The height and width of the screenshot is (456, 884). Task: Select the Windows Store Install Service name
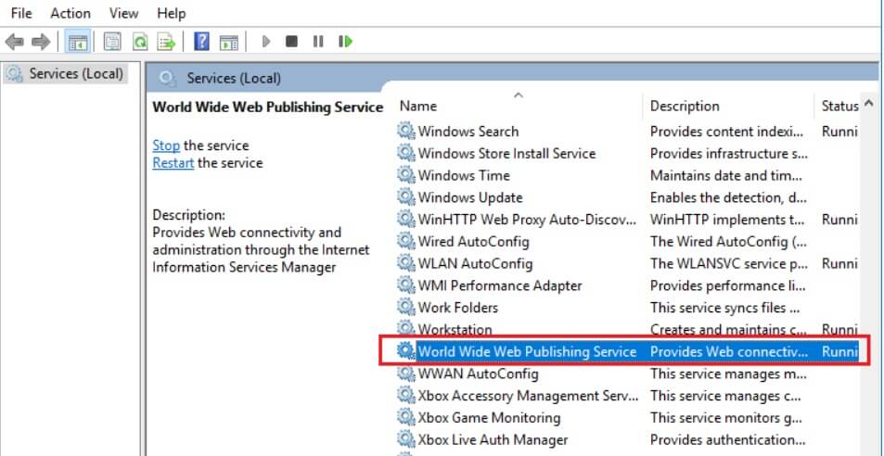(x=506, y=153)
